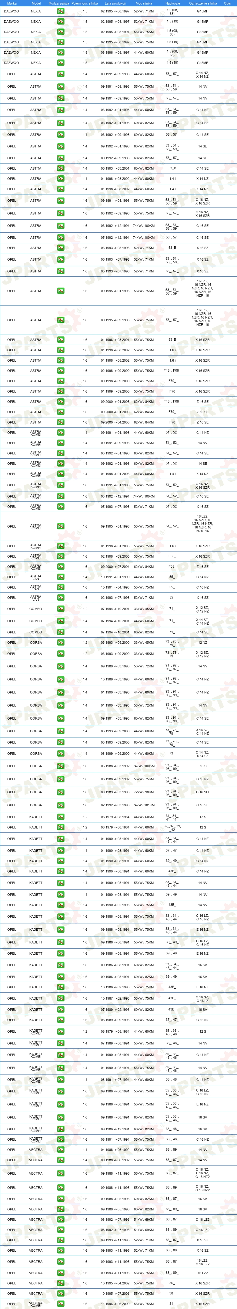Click the '08.1990 -> 02.1993' production years cell

coord(115,905)
